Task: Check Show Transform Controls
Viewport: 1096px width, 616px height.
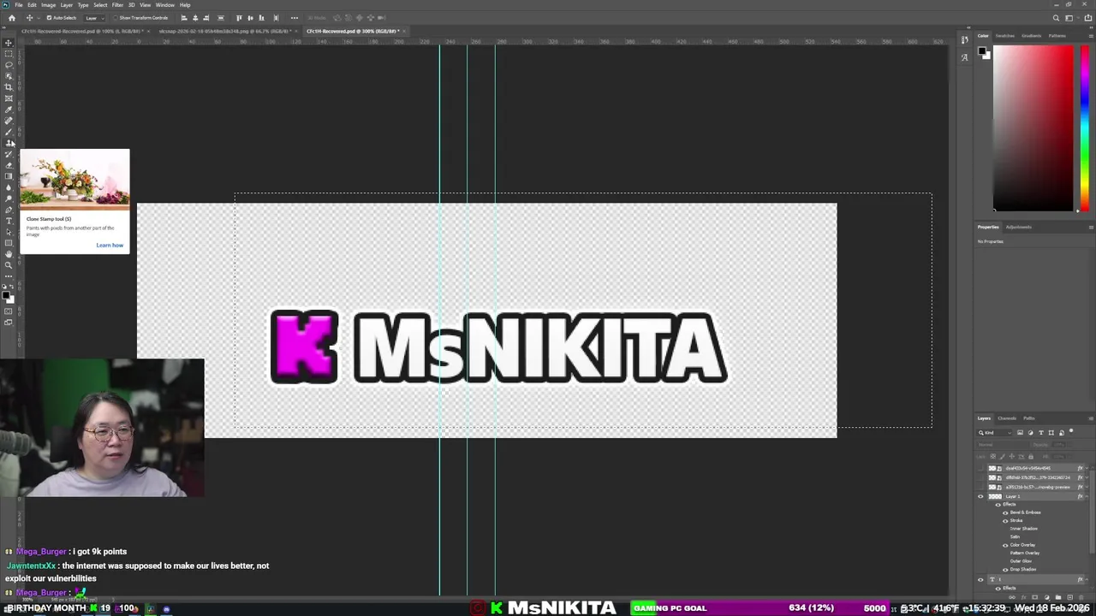Action: click(x=116, y=18)
